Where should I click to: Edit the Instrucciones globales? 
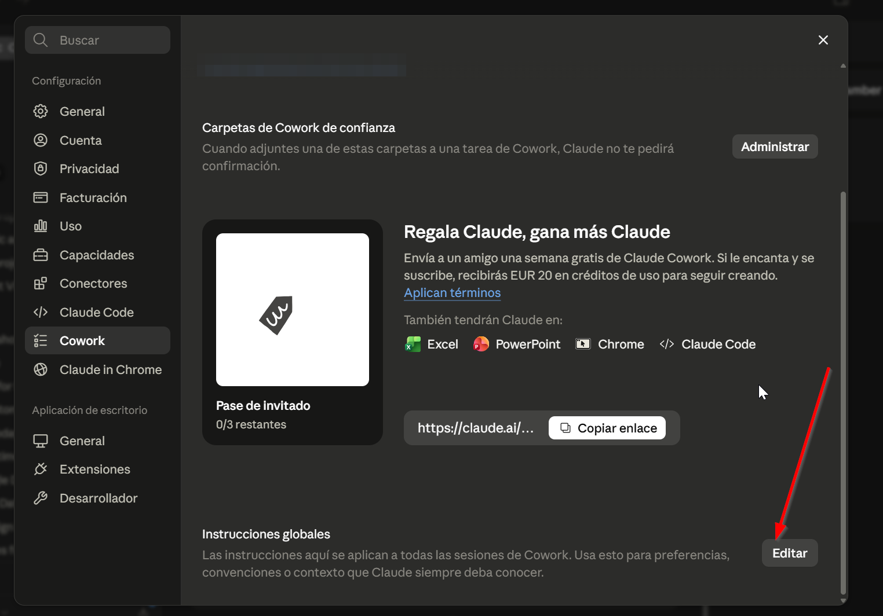click(x=790, y=553)
